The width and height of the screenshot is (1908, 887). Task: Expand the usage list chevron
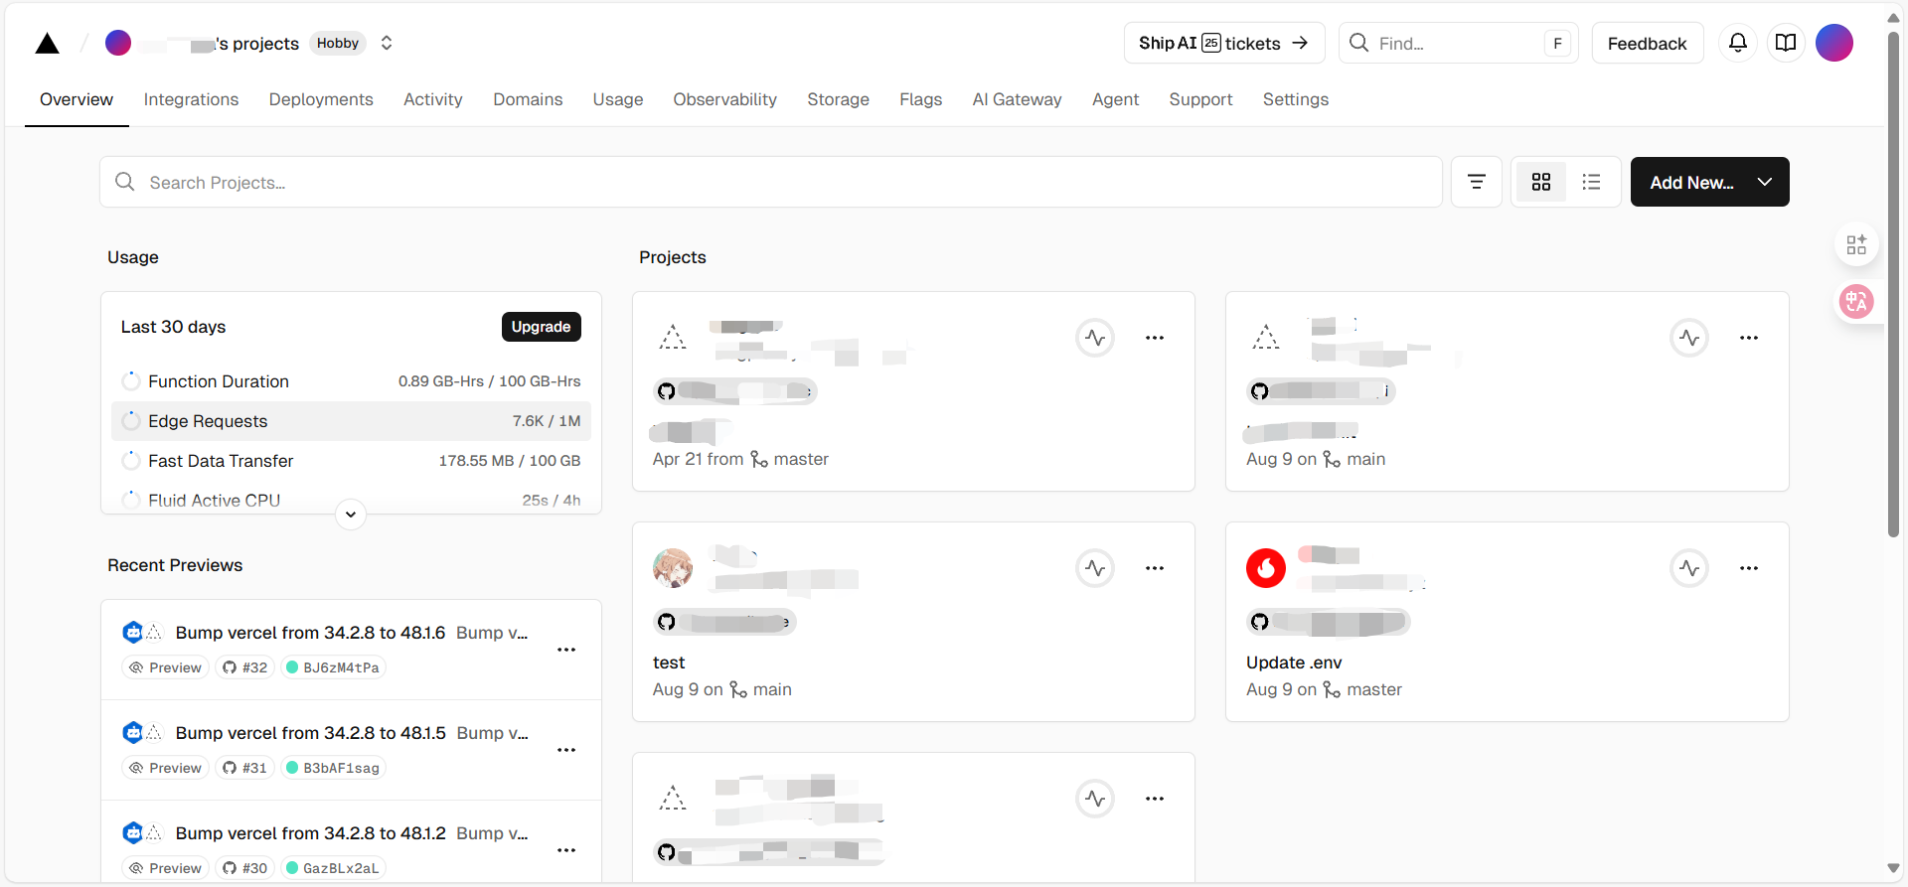pos(351,515)
